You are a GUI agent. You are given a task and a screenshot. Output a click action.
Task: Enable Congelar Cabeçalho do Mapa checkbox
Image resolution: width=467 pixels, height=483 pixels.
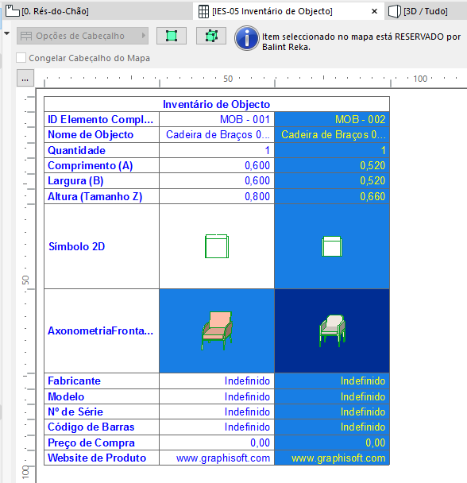click(x=21, y=58)
